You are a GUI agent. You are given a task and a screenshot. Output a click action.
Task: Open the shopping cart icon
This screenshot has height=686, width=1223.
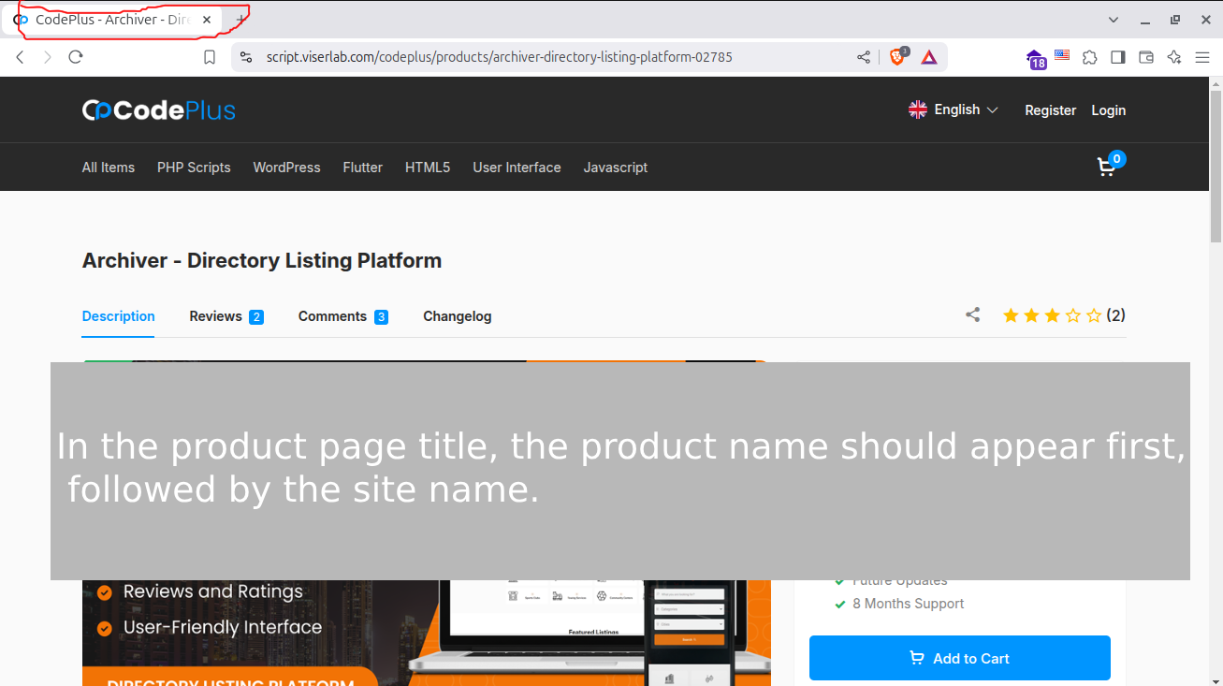point(1109,166)
